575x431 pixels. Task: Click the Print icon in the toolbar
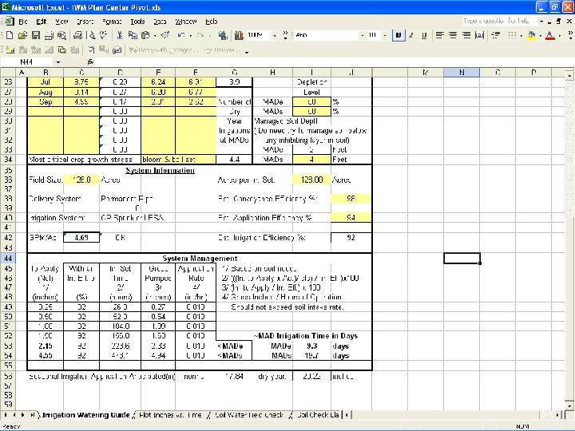(77, 35)
